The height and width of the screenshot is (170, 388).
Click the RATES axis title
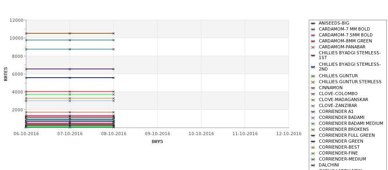tap(6, 74)
